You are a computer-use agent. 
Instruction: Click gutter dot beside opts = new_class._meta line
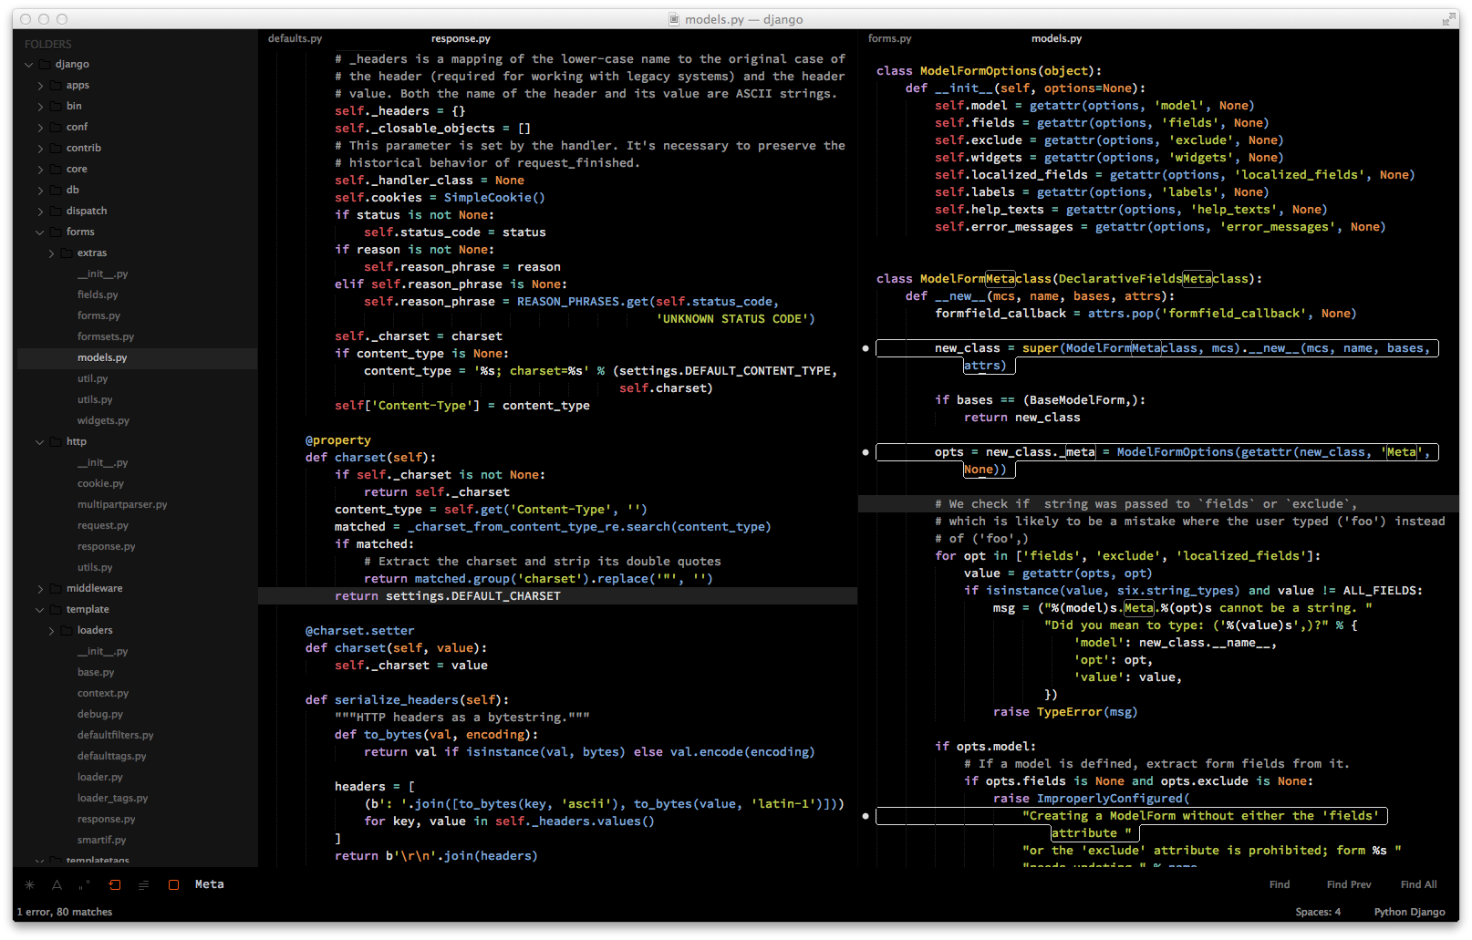(x=866, y=452)
